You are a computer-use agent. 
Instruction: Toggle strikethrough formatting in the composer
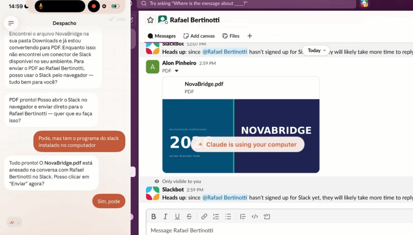(189, 216)
